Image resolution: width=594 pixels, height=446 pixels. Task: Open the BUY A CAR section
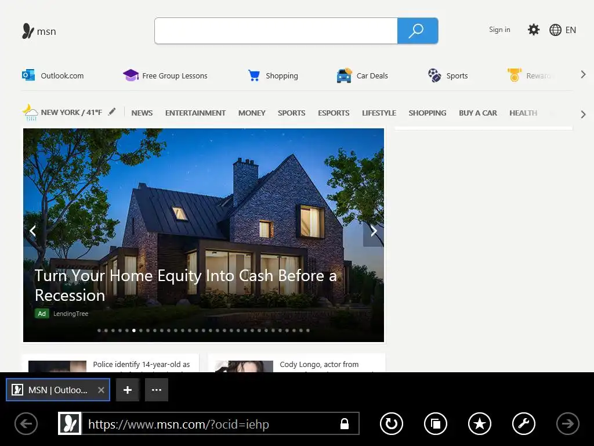point(478,113)
